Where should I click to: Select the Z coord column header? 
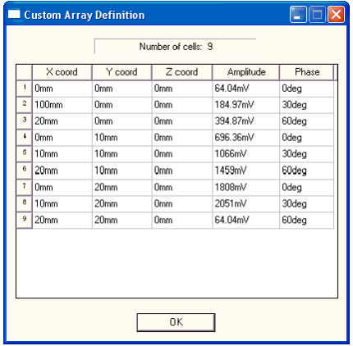(x=182, y=72)
